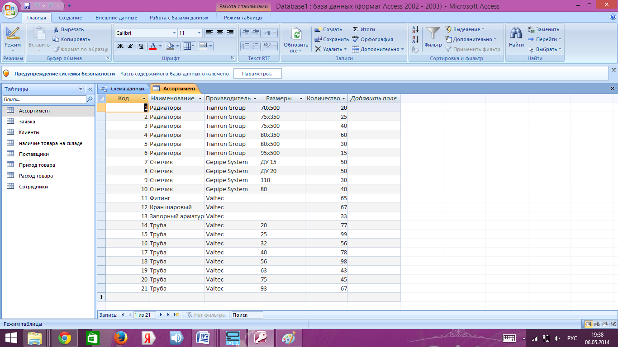The width and height of the screenshot is (618, 347).
Task: Toggle underline Ч formatting
Action: tap(141, 46)
